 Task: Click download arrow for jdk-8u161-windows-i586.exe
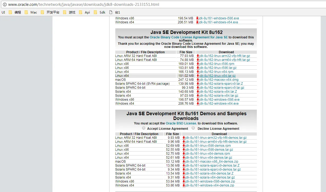(197, 18)
